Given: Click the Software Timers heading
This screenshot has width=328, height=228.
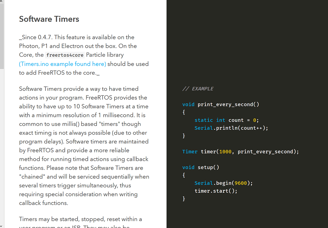Looking at the screenshot, I should tap(49, 19).
